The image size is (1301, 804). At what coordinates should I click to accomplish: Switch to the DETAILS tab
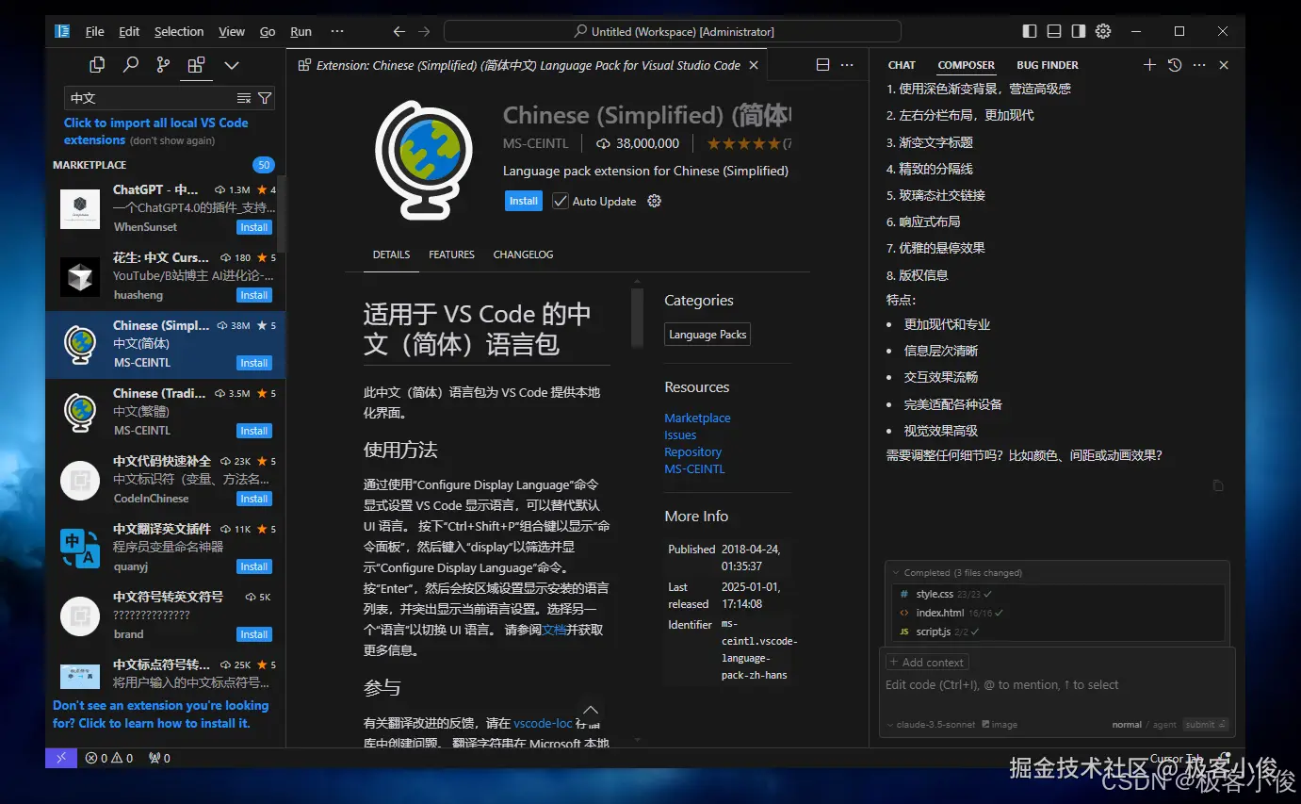click(x=391, y=254)
